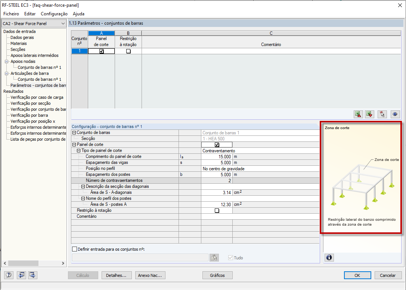Click the Área de S - postes A value 12.30
406x290 pixels.
(217, 204)
